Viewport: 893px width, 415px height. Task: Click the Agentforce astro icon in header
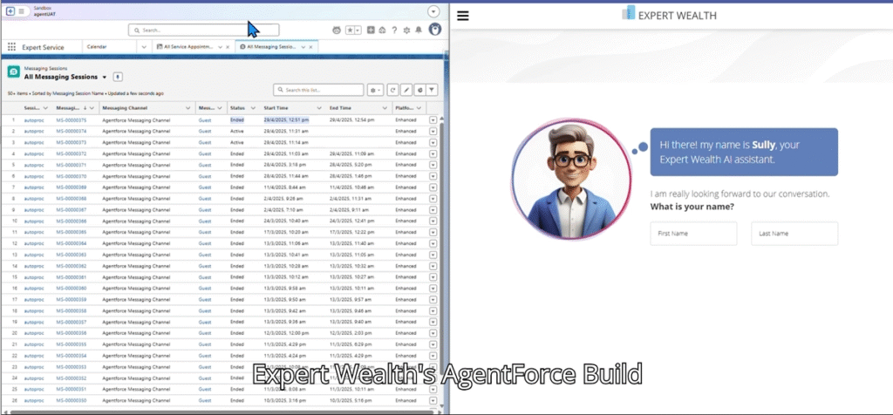coord(337,31)
